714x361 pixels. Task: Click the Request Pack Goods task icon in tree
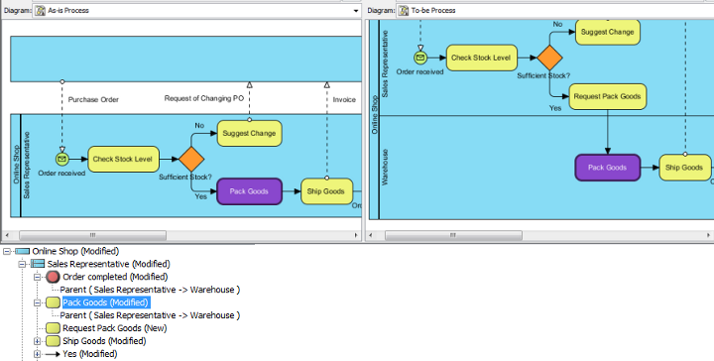(53, 328)
